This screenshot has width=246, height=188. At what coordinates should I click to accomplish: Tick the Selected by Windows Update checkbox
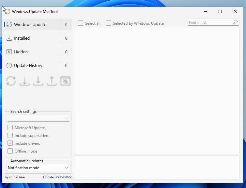pos(109,23)
